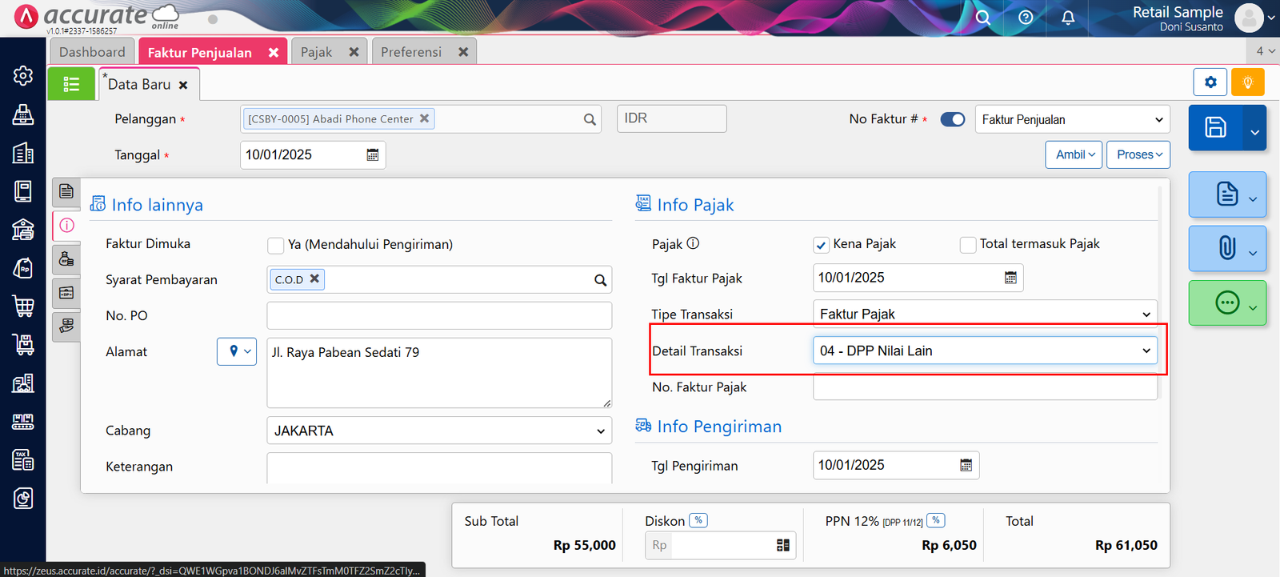Uncheck the Kena Pajak checkbox
1280x577 pixels.
click(821, 245)
